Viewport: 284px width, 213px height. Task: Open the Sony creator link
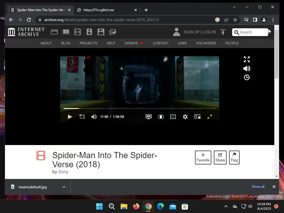pos(63,172)
